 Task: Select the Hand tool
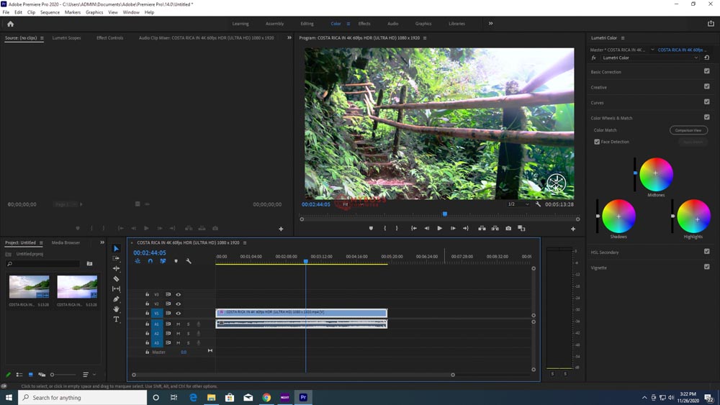[x=116, y=309]
